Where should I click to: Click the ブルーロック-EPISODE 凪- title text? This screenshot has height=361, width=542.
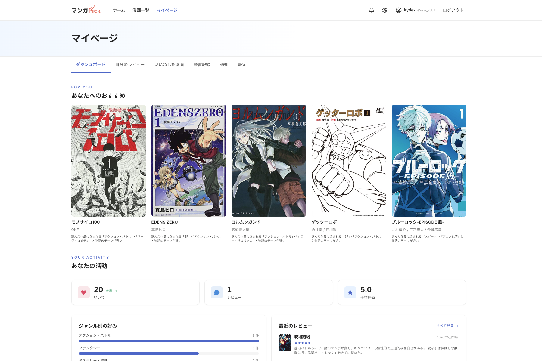click(418, 222)
